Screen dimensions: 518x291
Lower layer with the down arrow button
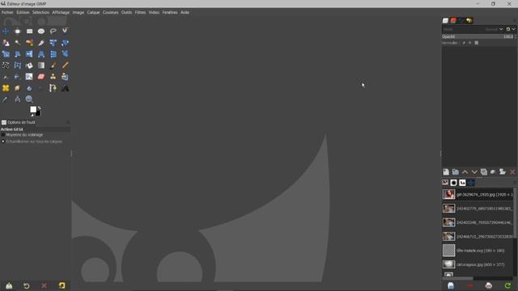[474, 172]
